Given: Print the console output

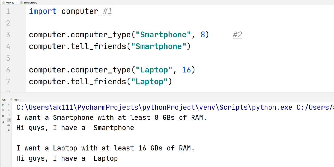Looking at the screenshot, I should pos(9,125).
